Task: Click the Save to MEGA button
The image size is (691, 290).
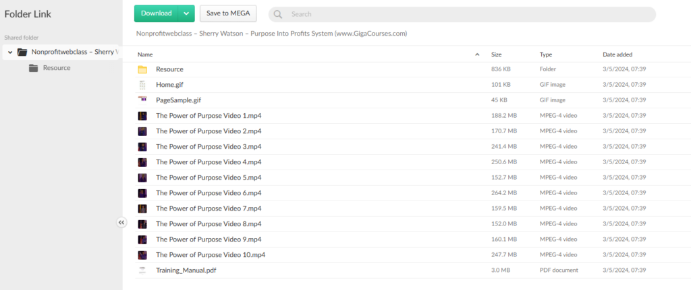Action: point(228,13)
